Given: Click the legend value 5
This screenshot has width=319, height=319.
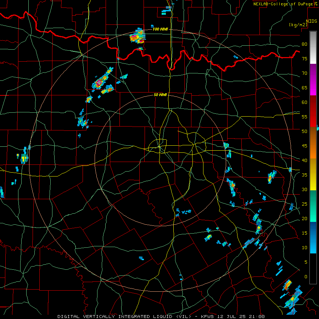Looking at the screenshot, I should tap(306, 262).
